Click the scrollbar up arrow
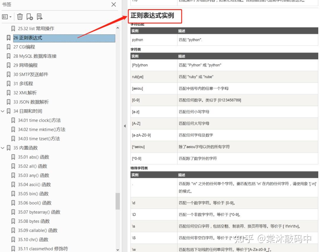The height and width of the screenshot is (252, 320). point(118,28)
